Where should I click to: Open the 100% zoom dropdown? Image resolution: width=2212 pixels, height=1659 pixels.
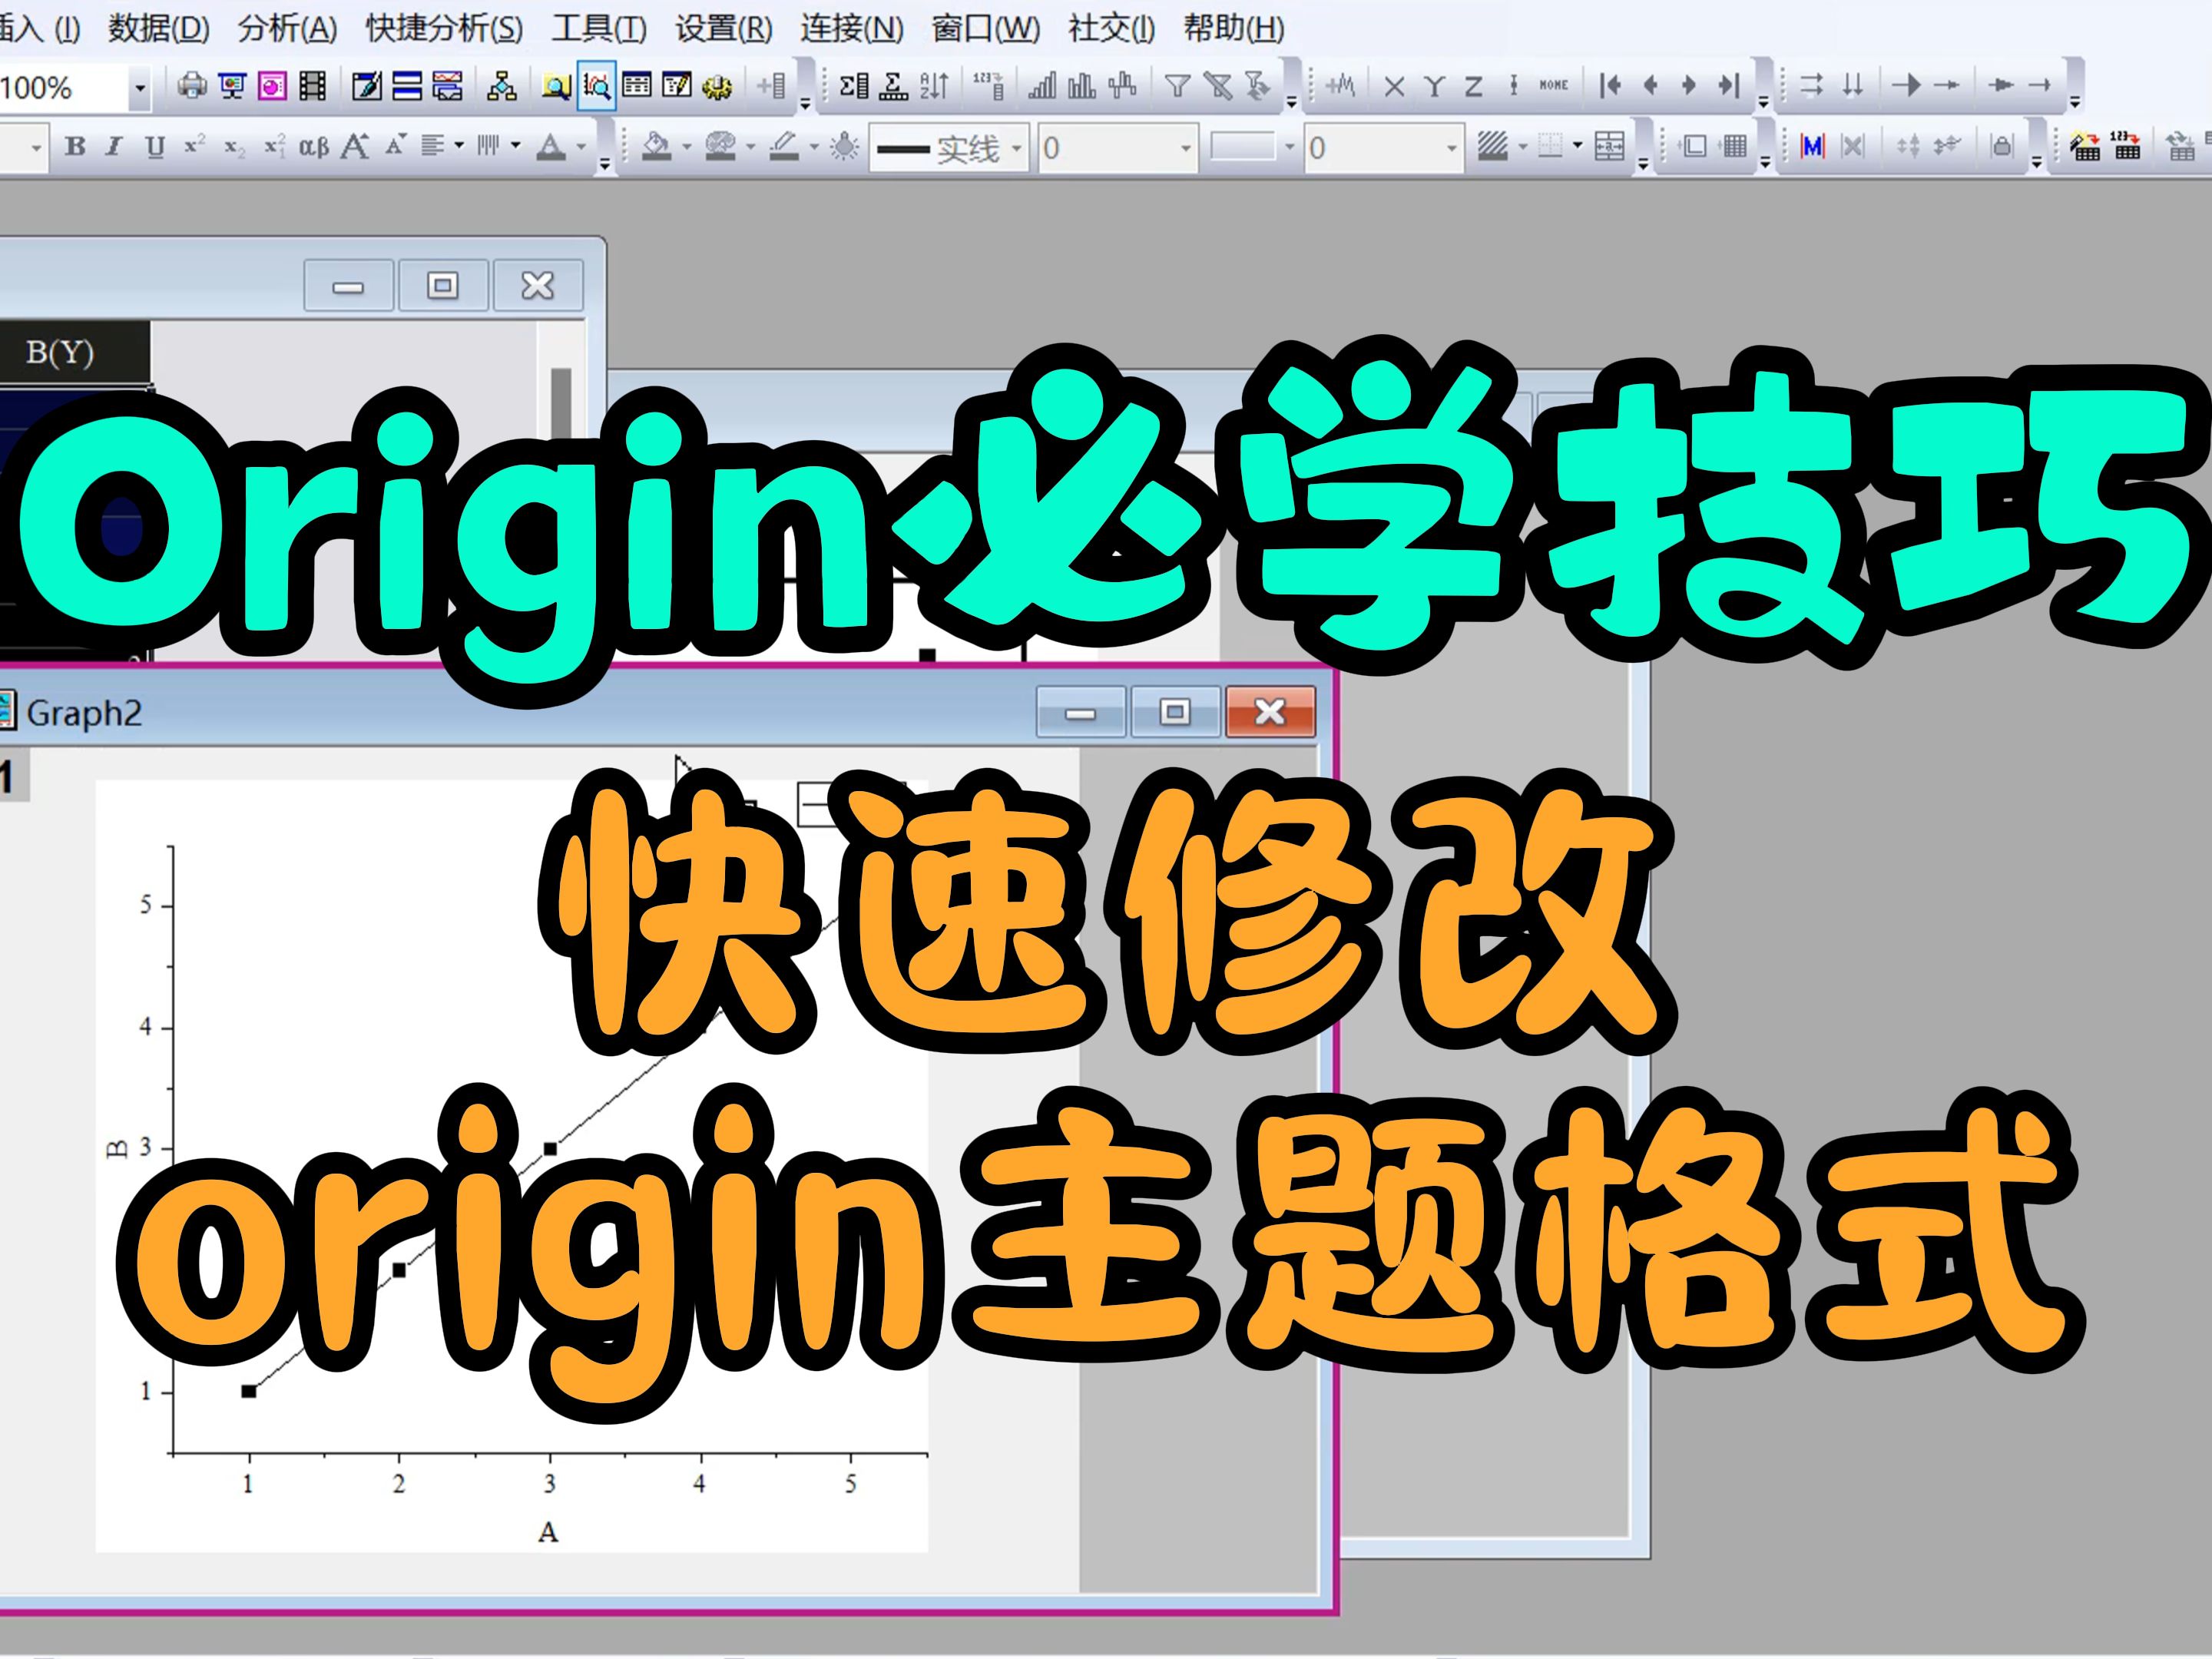click(140, 88)
